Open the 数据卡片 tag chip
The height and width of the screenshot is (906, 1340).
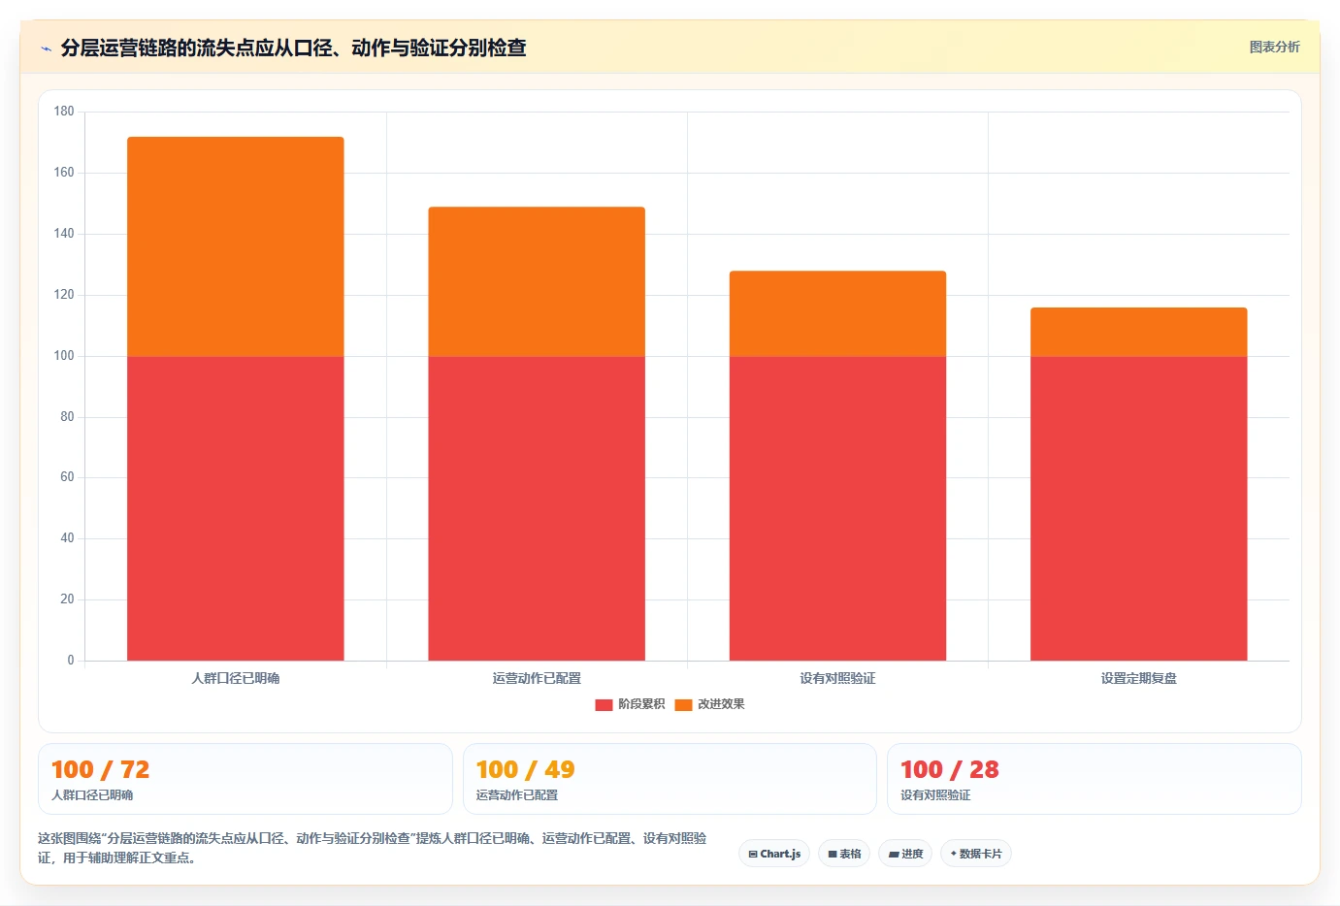[975, 854]
